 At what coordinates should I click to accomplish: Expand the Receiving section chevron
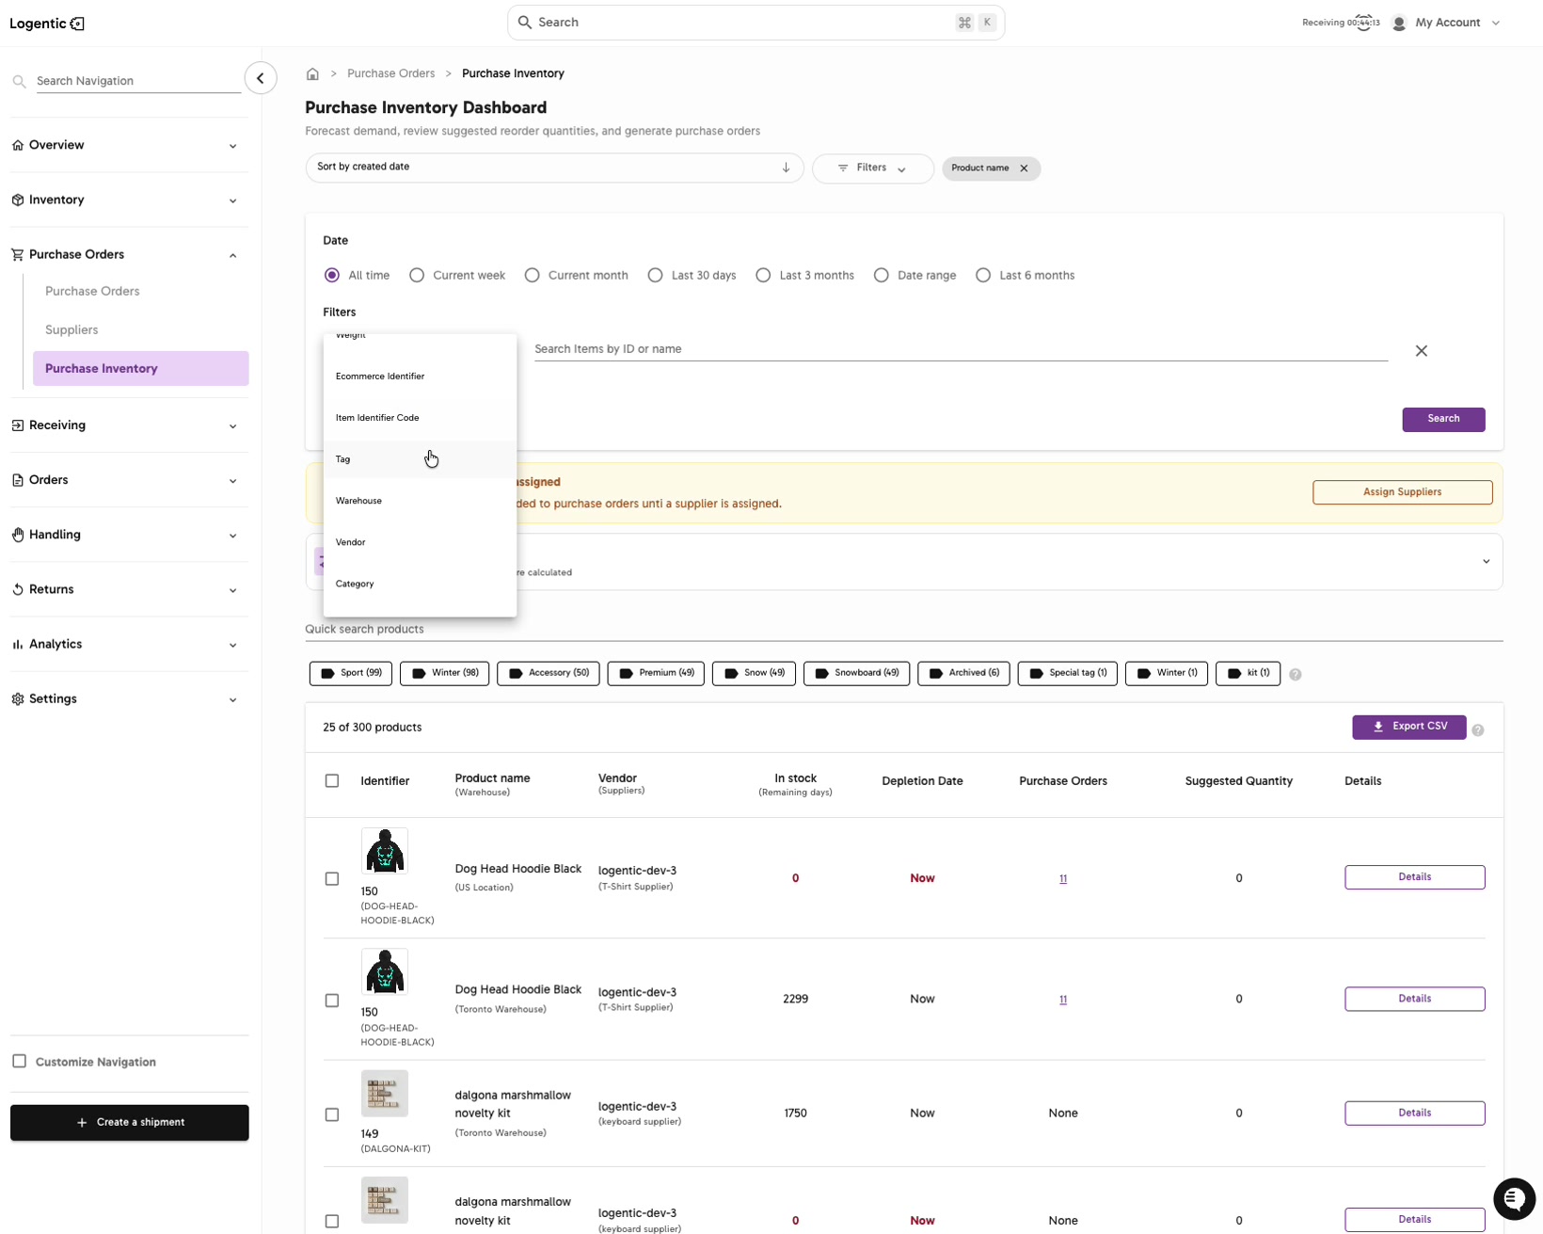coord(232,426)
